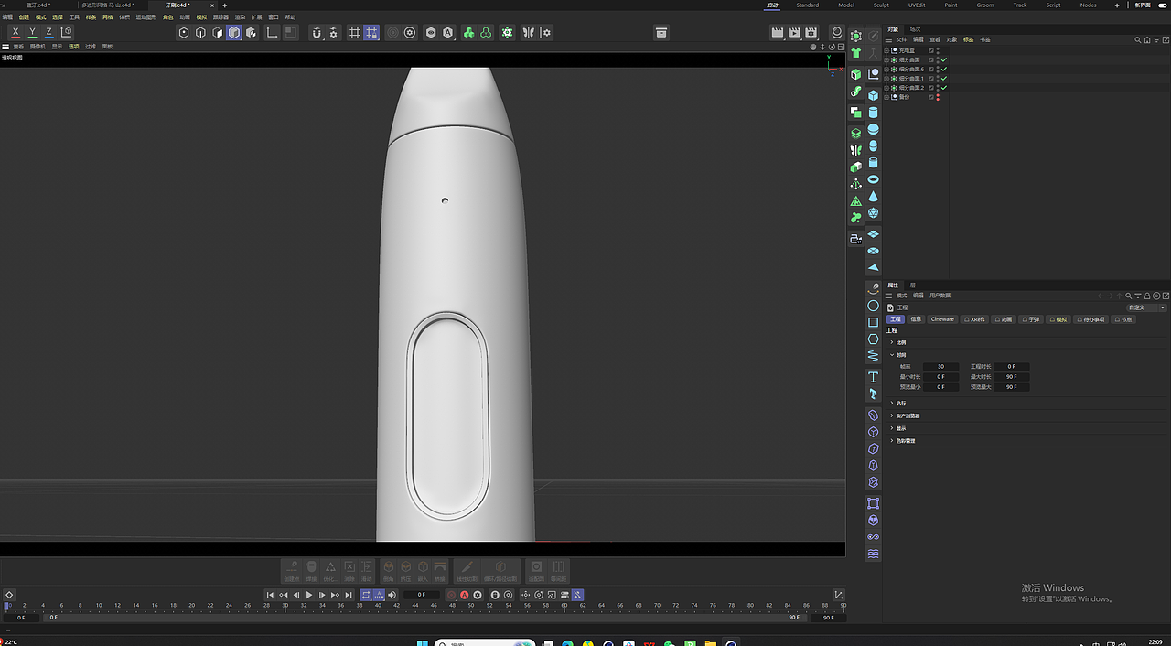Open the 模拟 menu in the menu bar
The height and width of the screenshot is (646, 1171).
(x=201, y=16)
